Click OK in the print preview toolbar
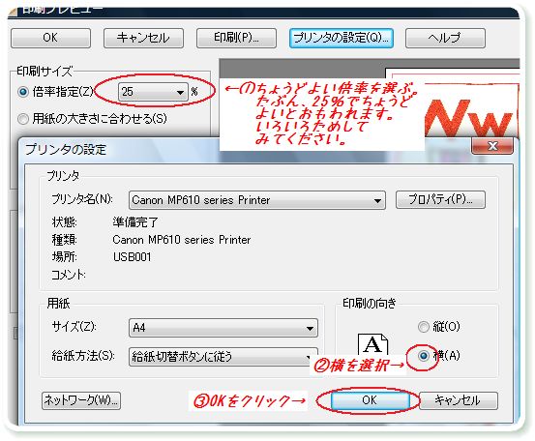Viewport: 535px width, 441px height. [x=50, y=38]
